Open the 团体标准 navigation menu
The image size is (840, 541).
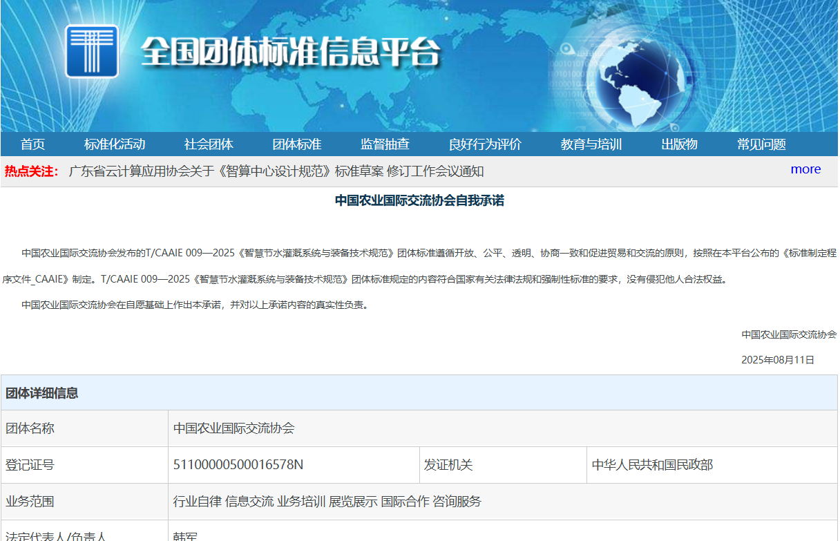tap(297, 144)
